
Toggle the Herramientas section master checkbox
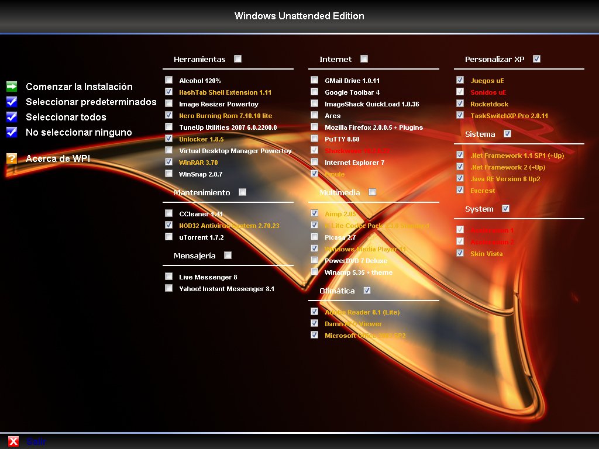click(x=237, y=58)
